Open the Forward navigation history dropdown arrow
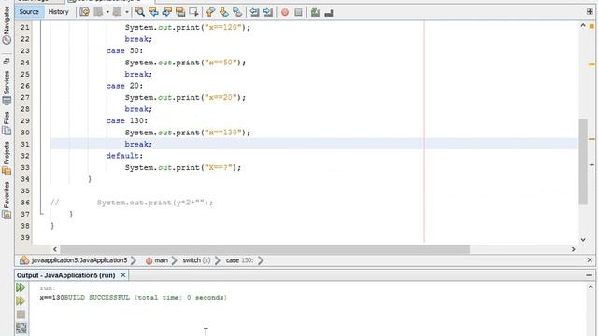598x336 pixels. click(x=127, y=12)
